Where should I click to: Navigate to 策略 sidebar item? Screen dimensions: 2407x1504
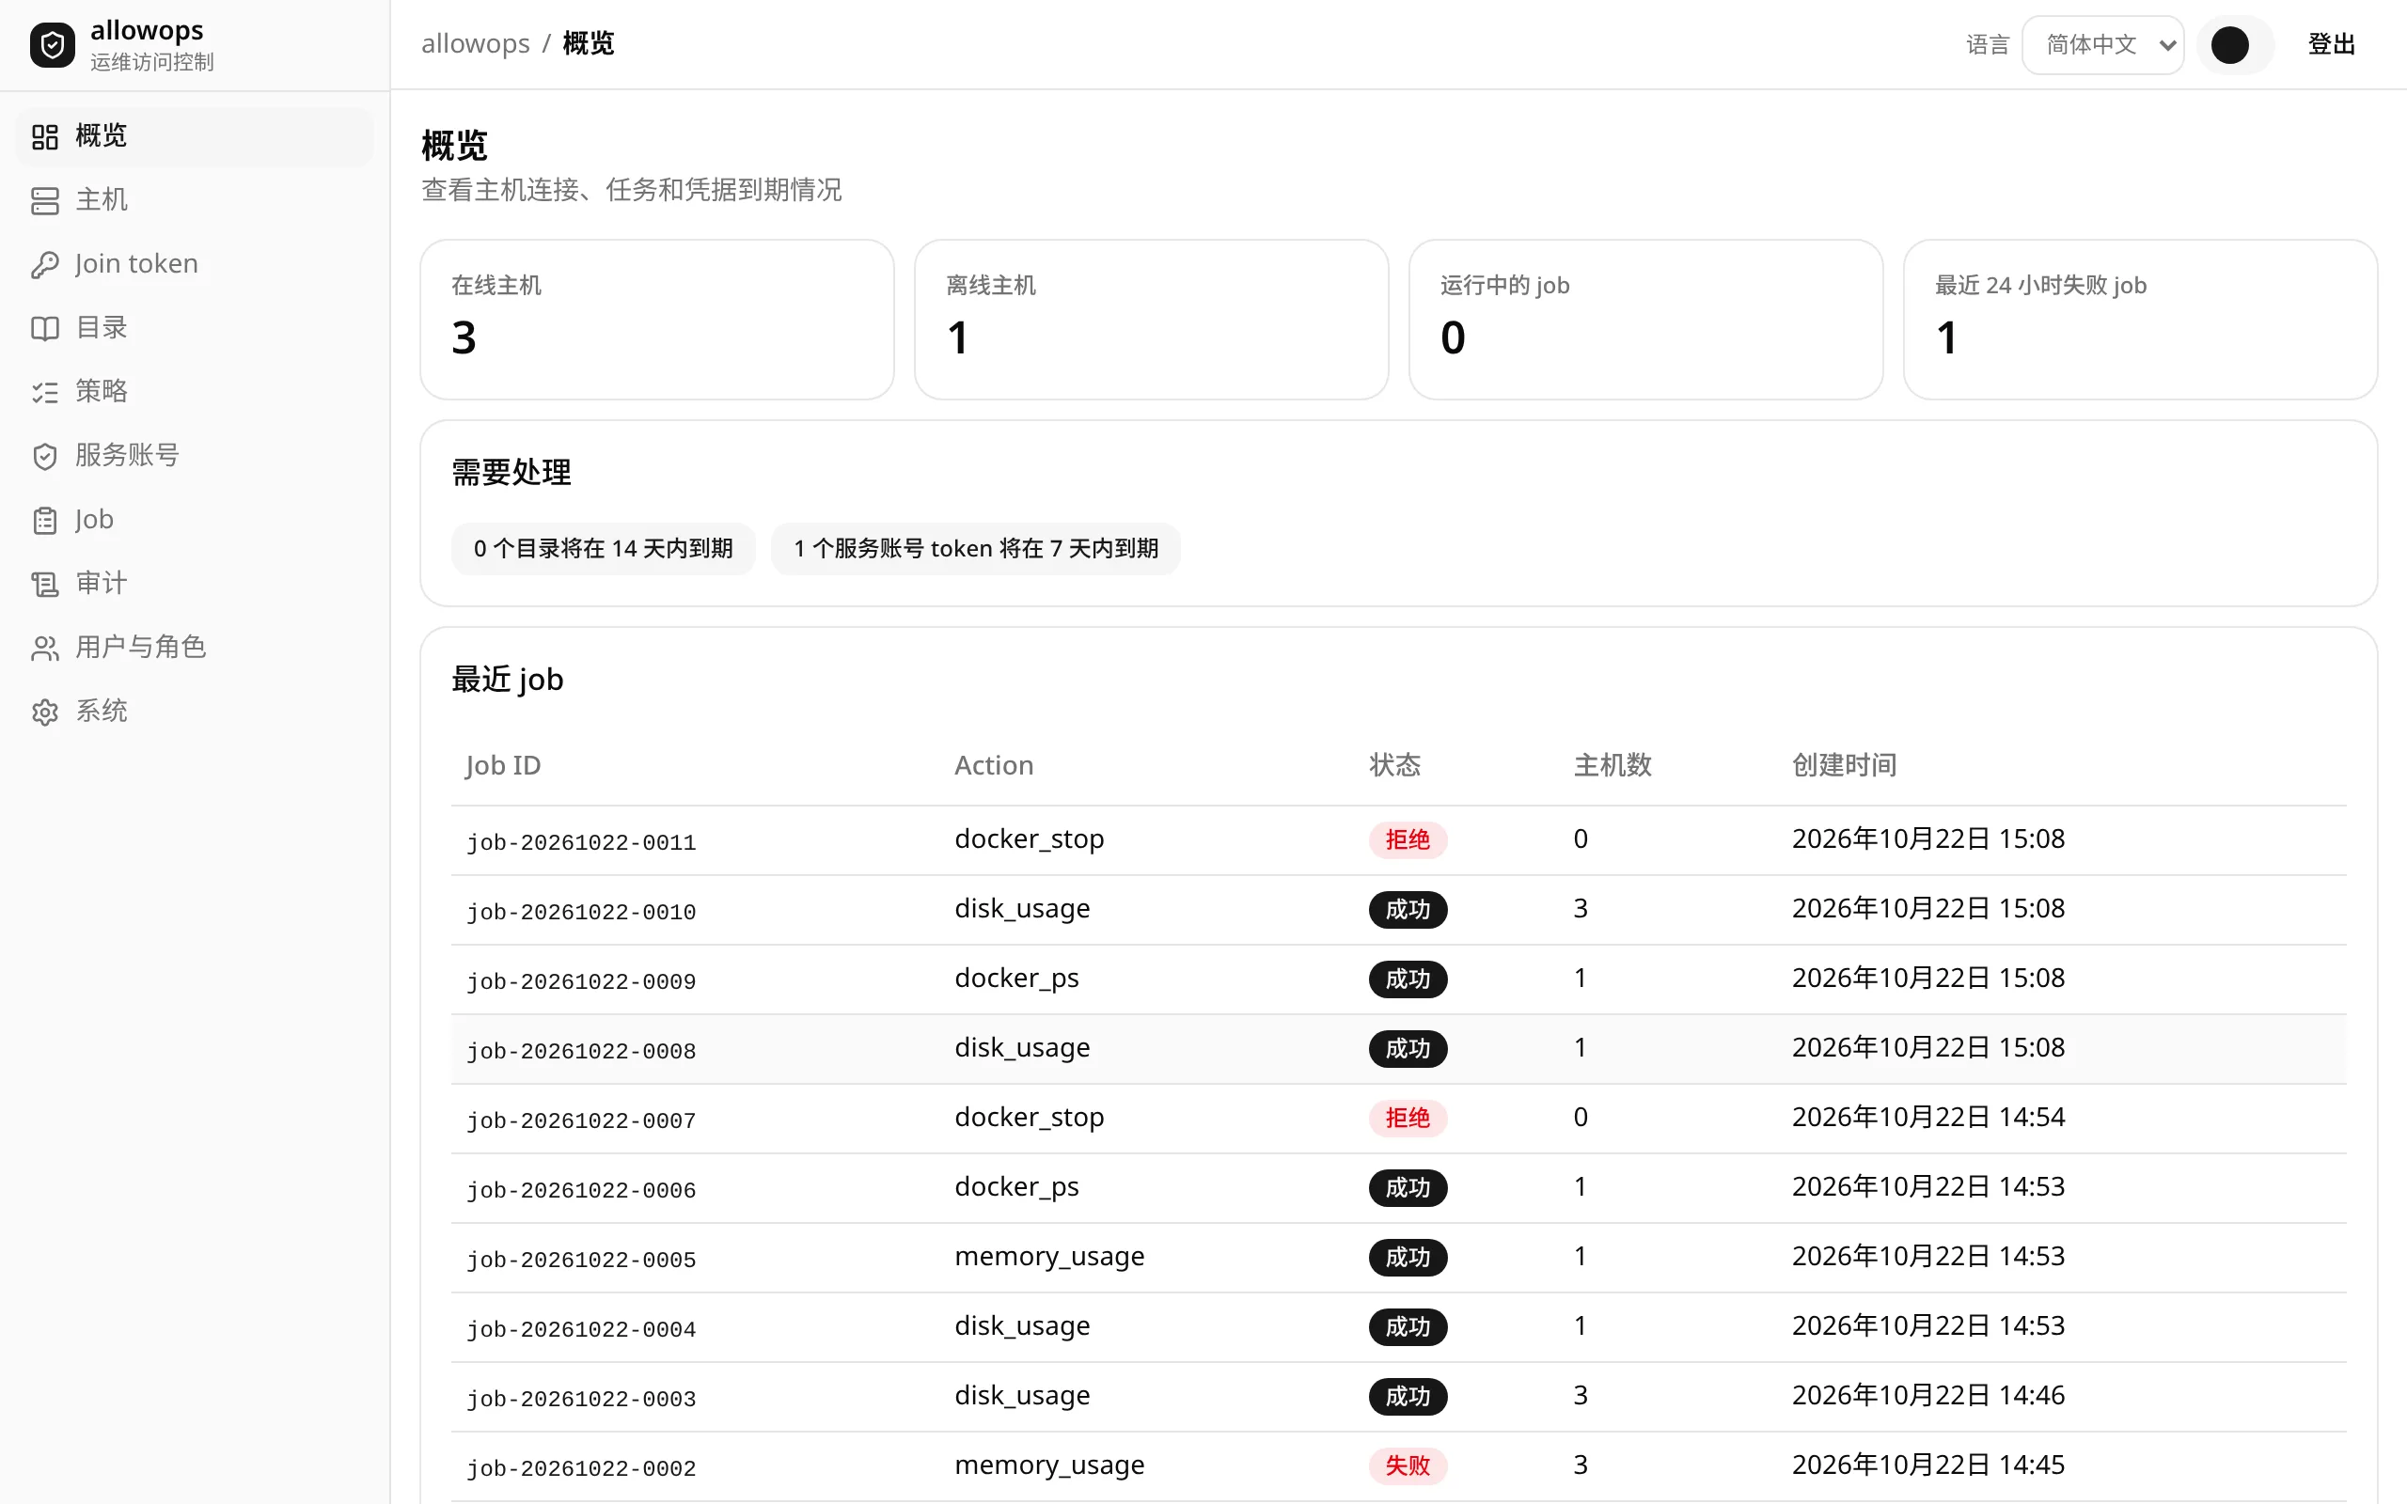pos(194,391)
